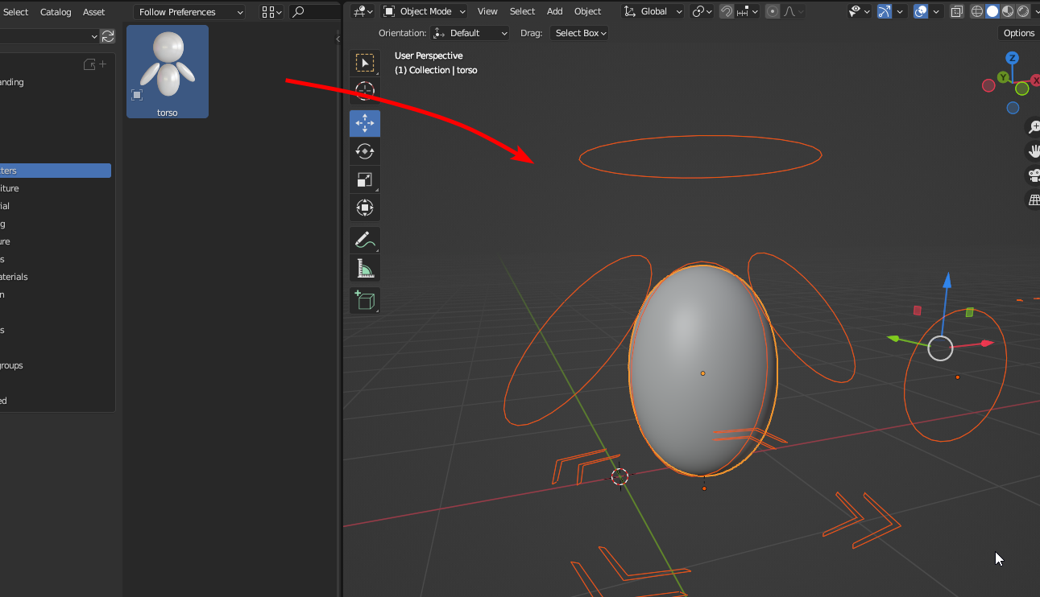Open the Add menu in 3D viewport
The width and height of the screenshot is (1040, 597).
point(555,11)
